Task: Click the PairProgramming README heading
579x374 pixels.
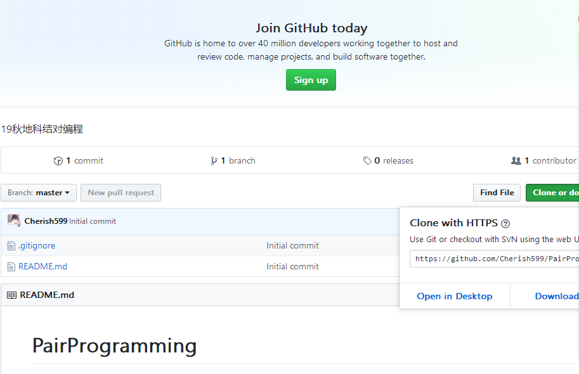Action: tap(115, 346)
